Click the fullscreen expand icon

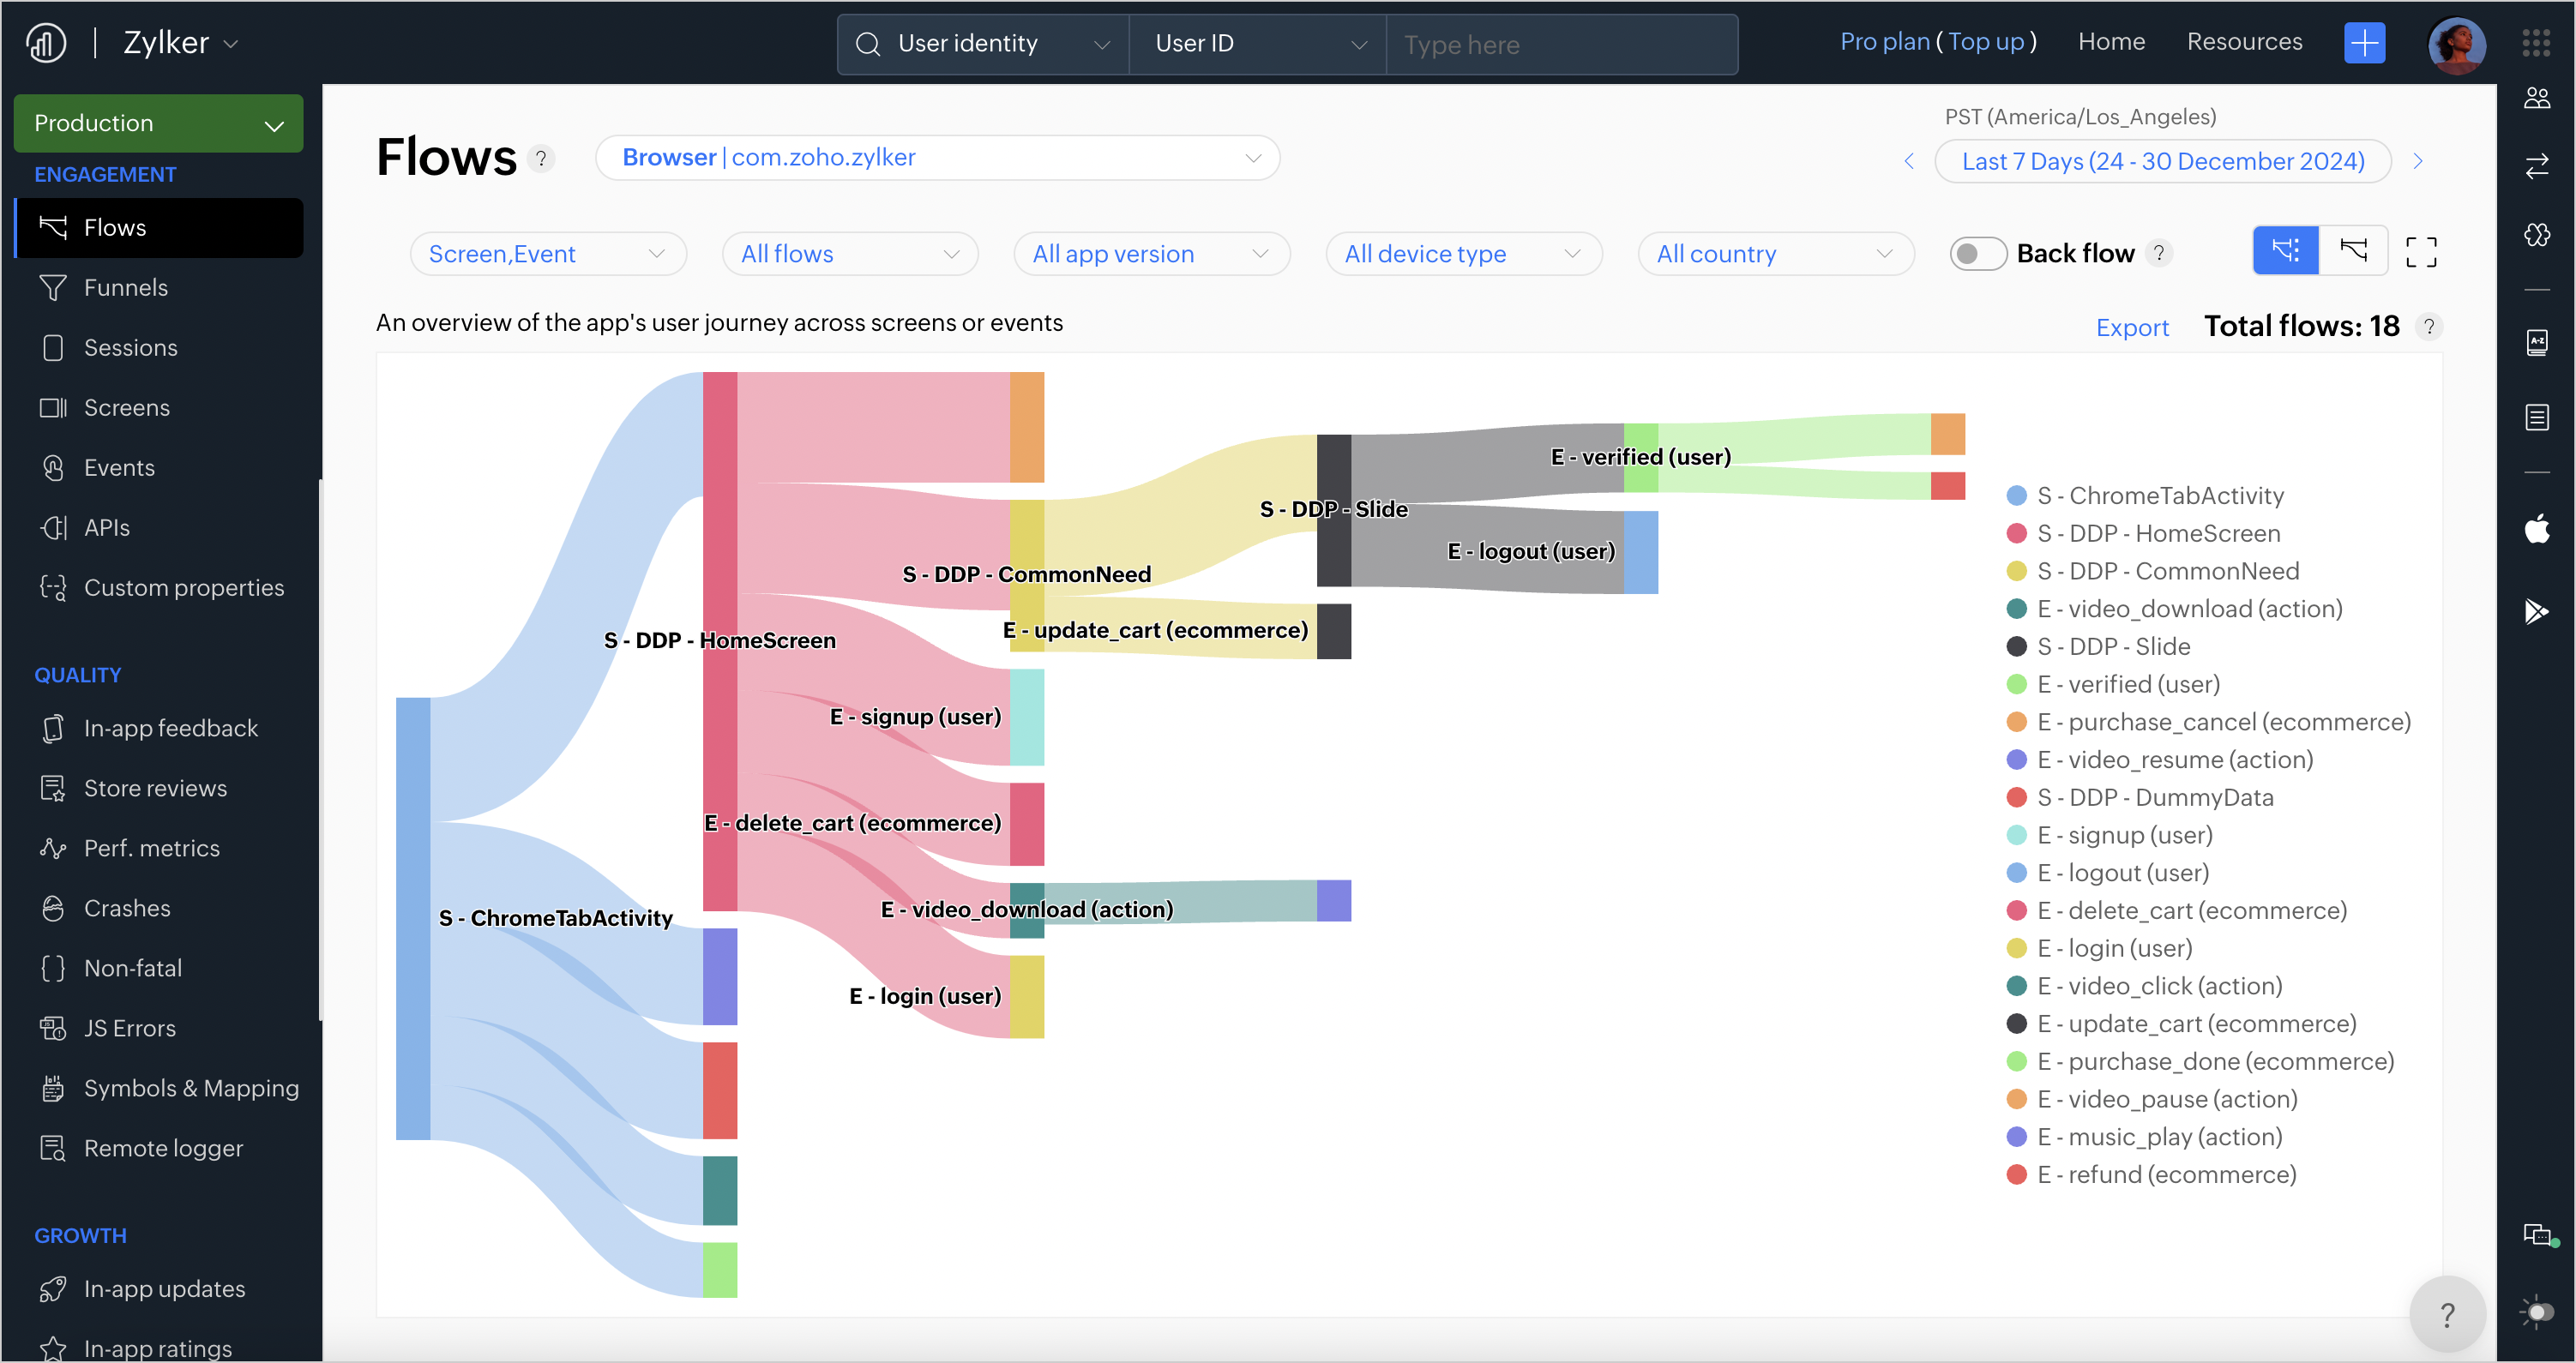[x=2420, y=252]
